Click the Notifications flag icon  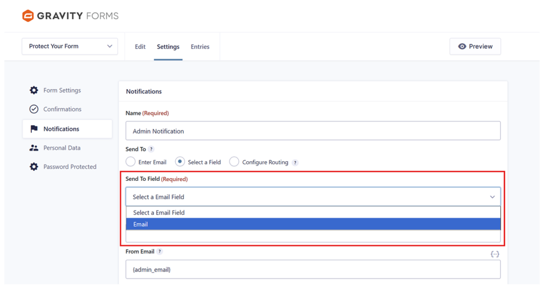[33, 129]
